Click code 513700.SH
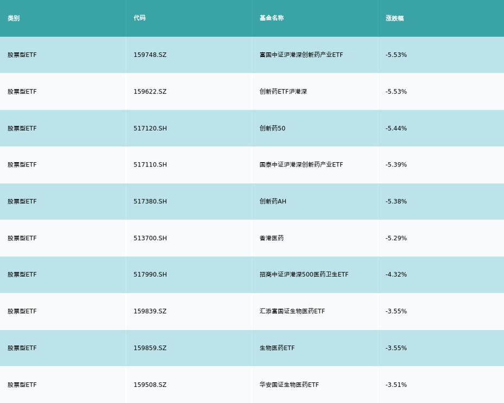The height and width of the screenshot is (403, 504). pos(150,238)
